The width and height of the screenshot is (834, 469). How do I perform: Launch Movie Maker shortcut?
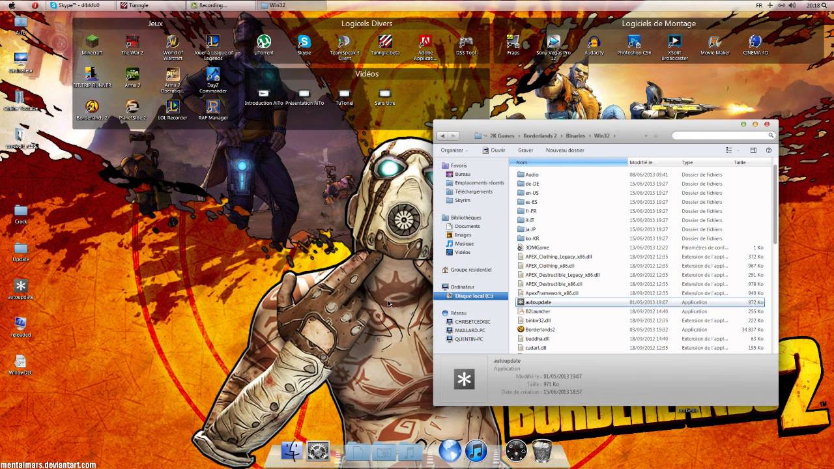[x=715, y=44]
